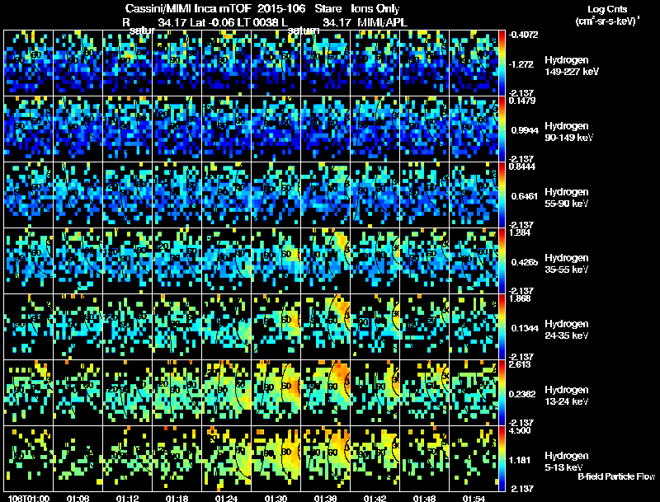Click the MIMI/APL credit text
Screen dimensions: 660x502
(382, 22)
